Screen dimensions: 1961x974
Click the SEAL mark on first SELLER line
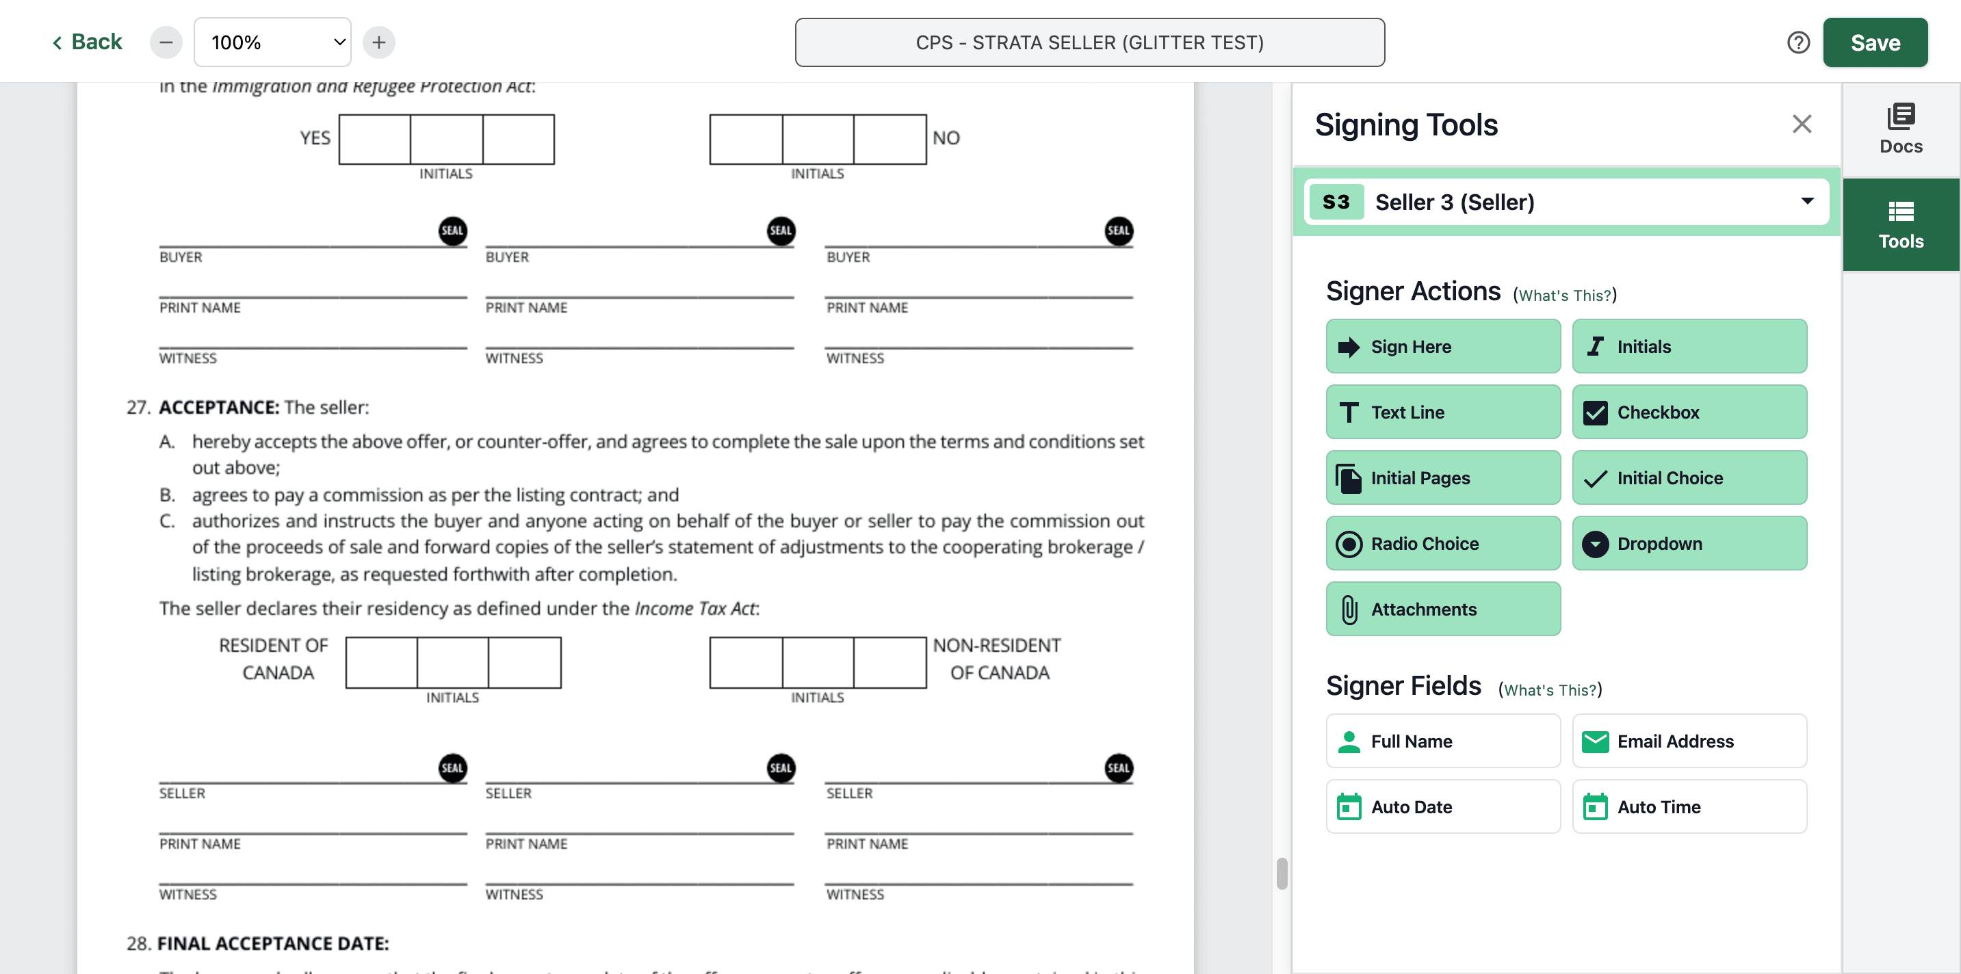pos(452,768)
